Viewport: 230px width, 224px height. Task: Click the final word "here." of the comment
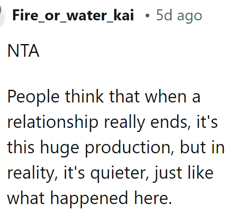(x=153, y=198)
